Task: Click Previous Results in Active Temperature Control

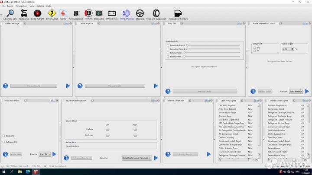Action: 265,92
